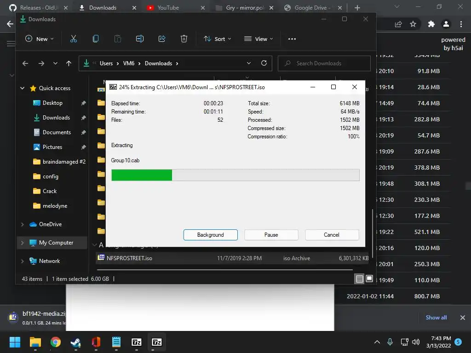Click the Delete trash icon in Explorer
The width and height of the screenshot is (471, 353).
pyautogui.click(x=184, y=39)
